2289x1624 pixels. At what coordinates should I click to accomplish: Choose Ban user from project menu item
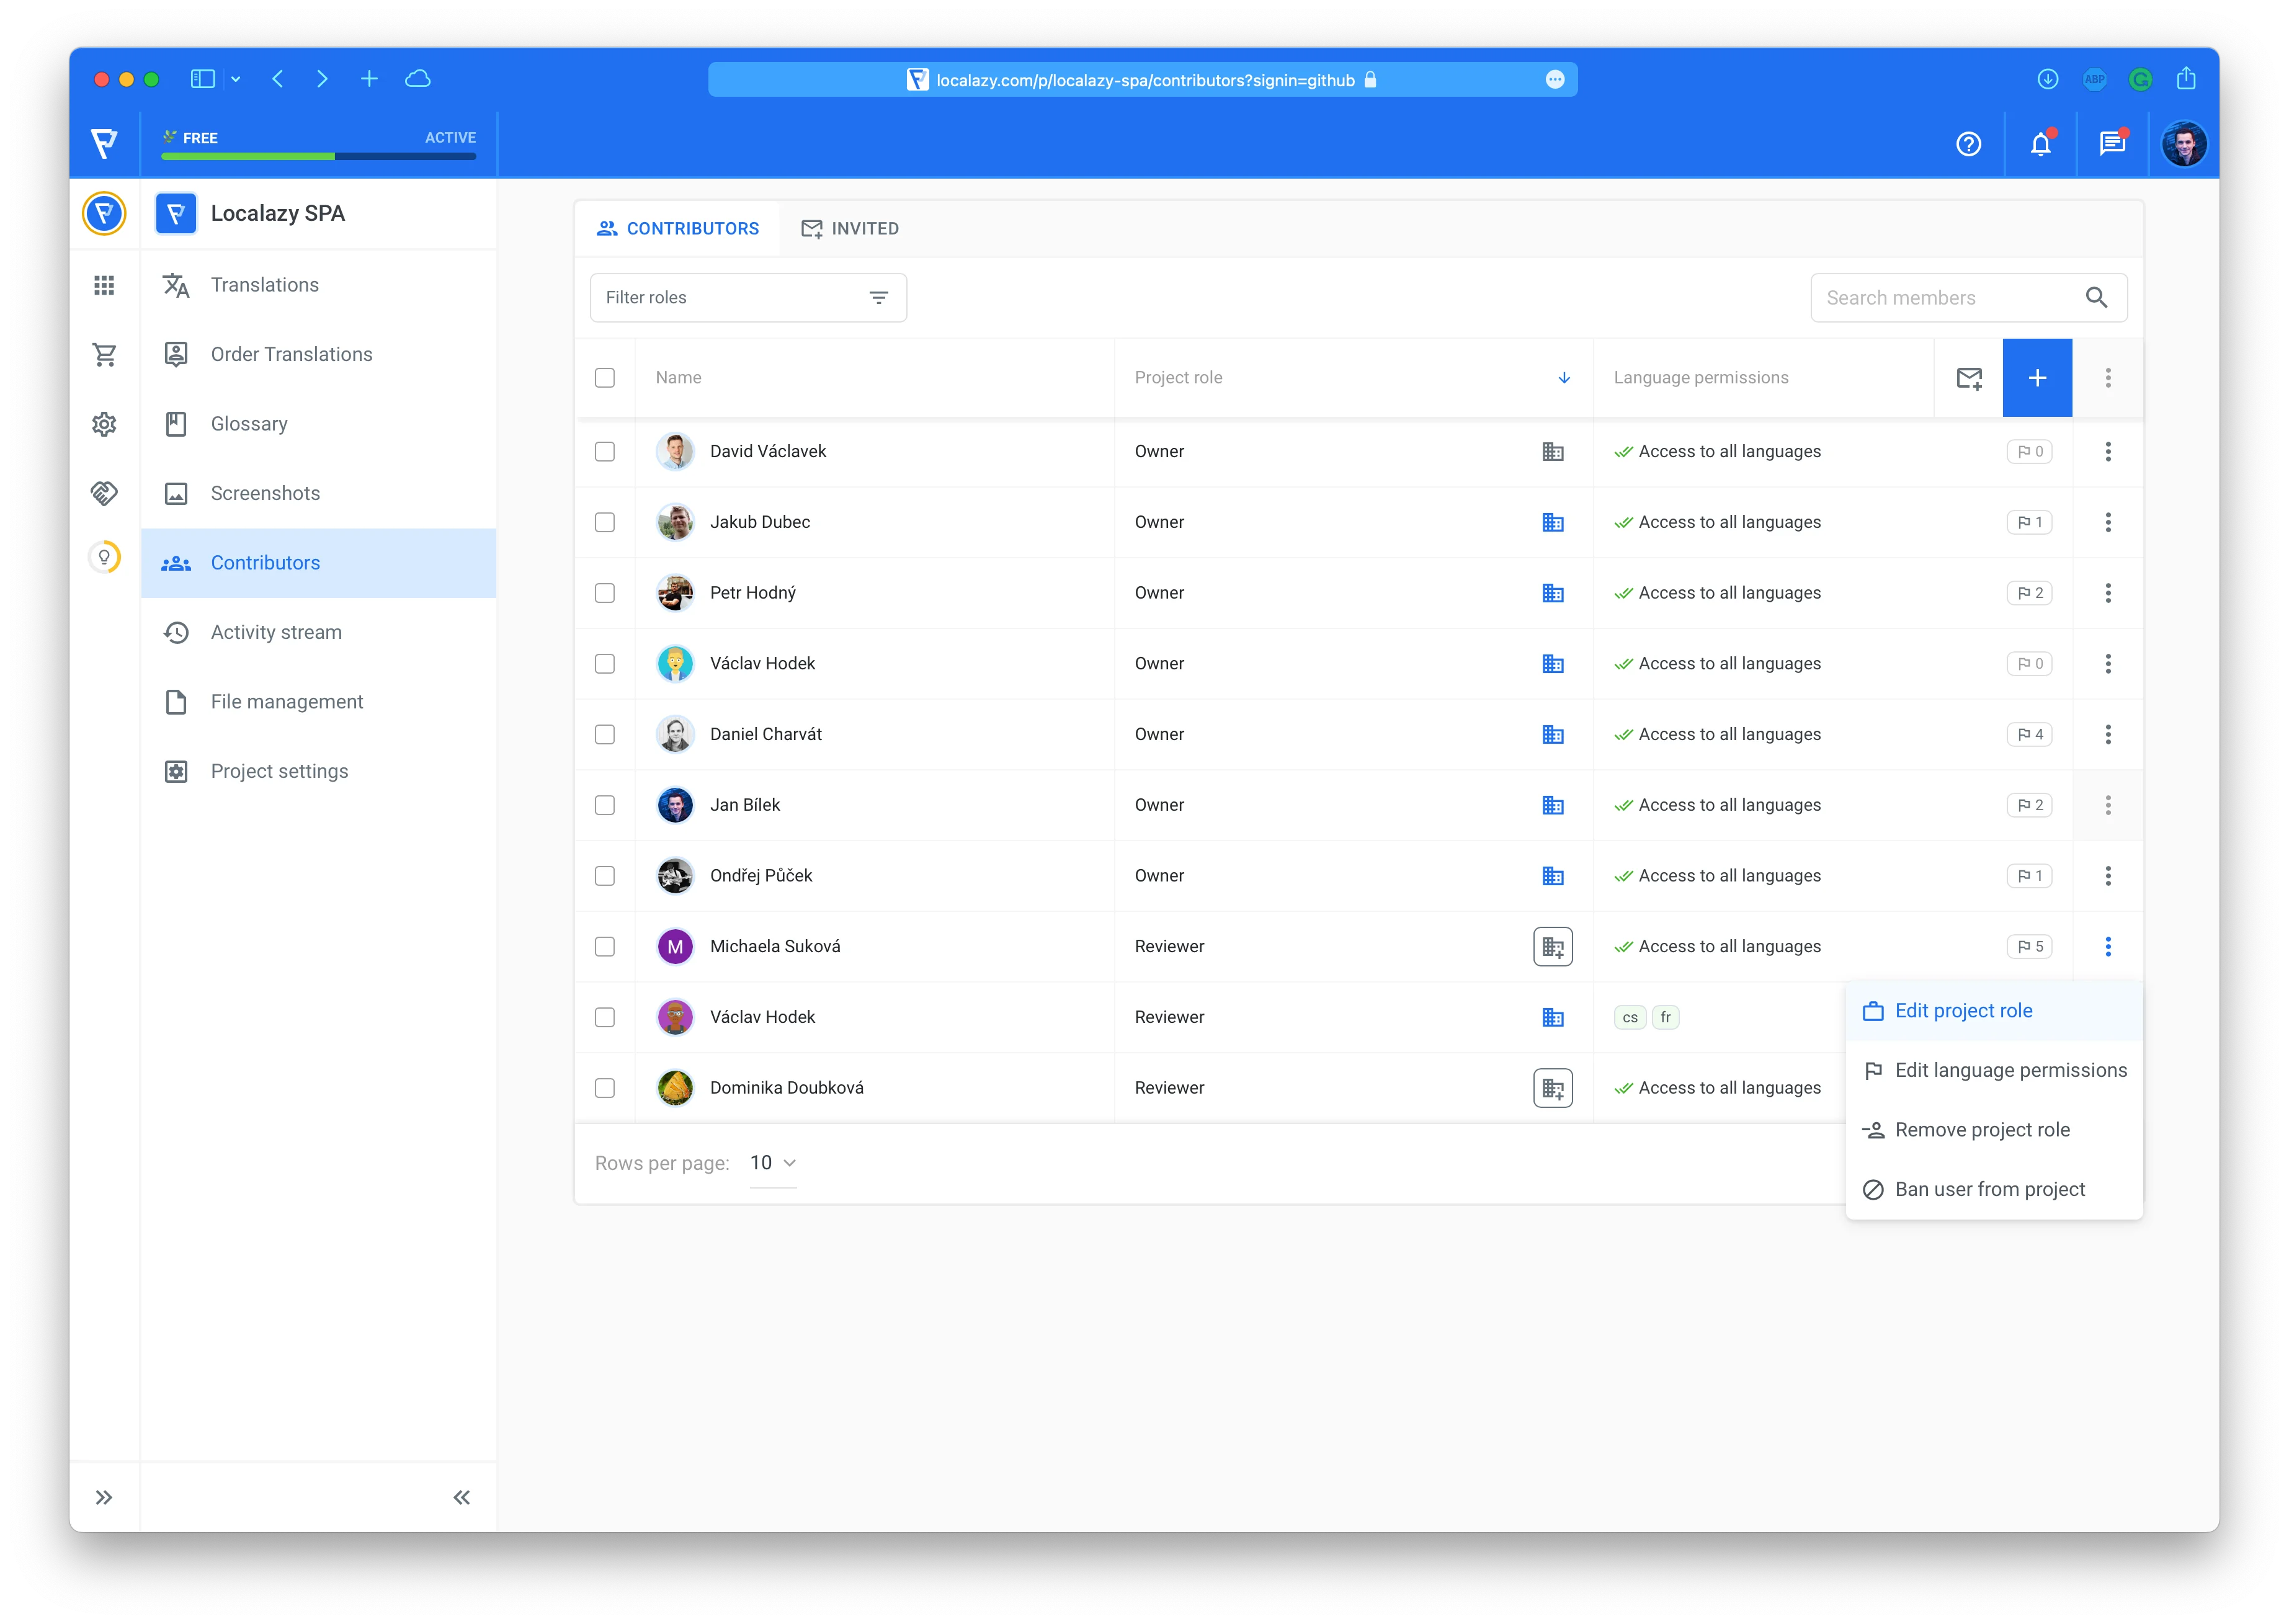pyautogui.click(x=1989, y=1189)
